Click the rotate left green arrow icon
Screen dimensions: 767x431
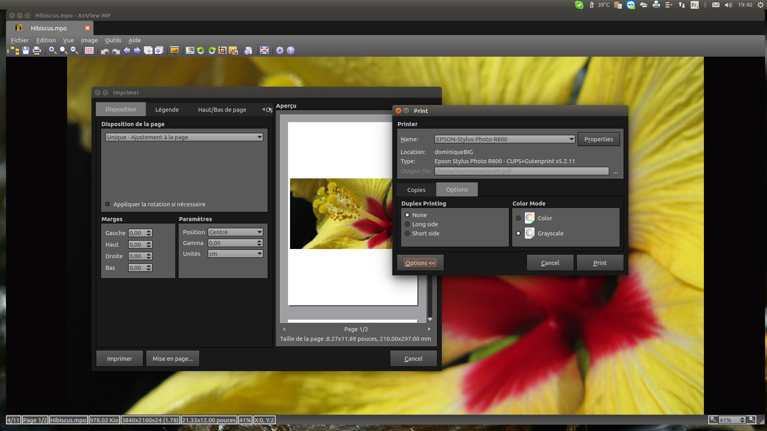coord(201,50)
